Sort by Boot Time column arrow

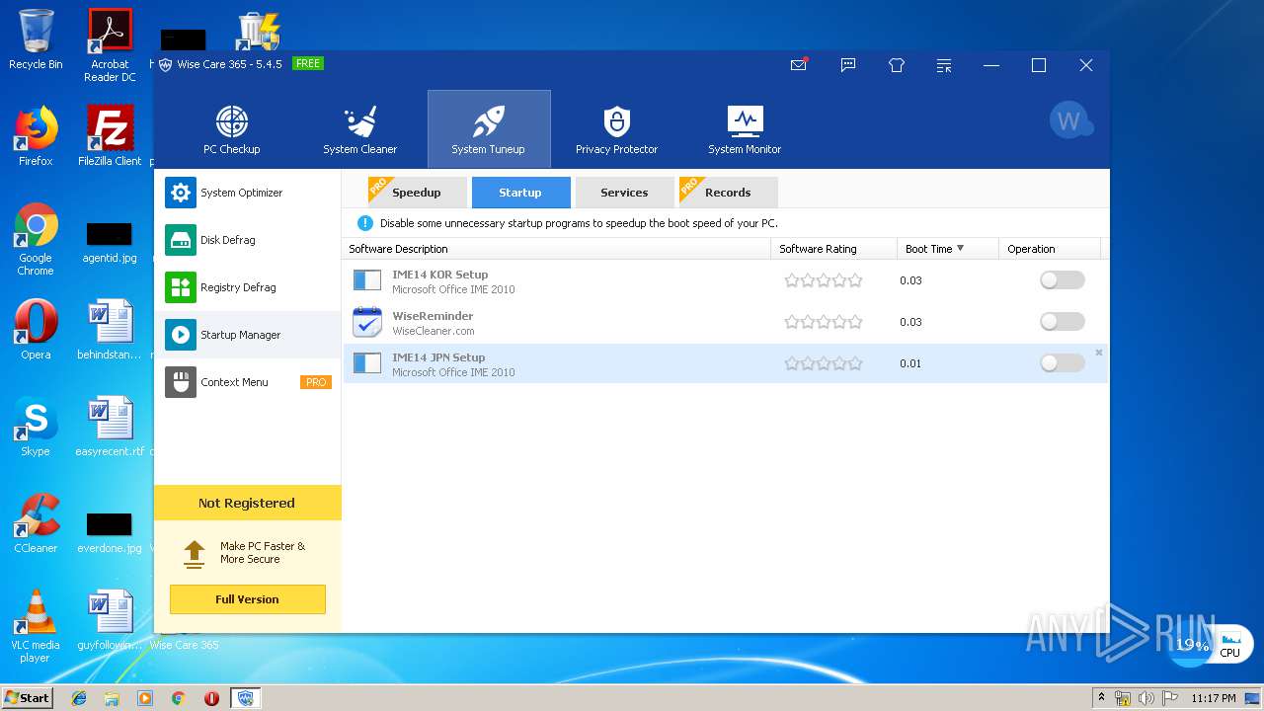[x=960, y=248]
